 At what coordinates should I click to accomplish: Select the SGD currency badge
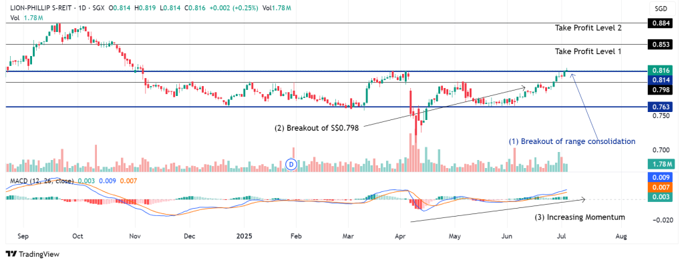[x=661, y=8]
